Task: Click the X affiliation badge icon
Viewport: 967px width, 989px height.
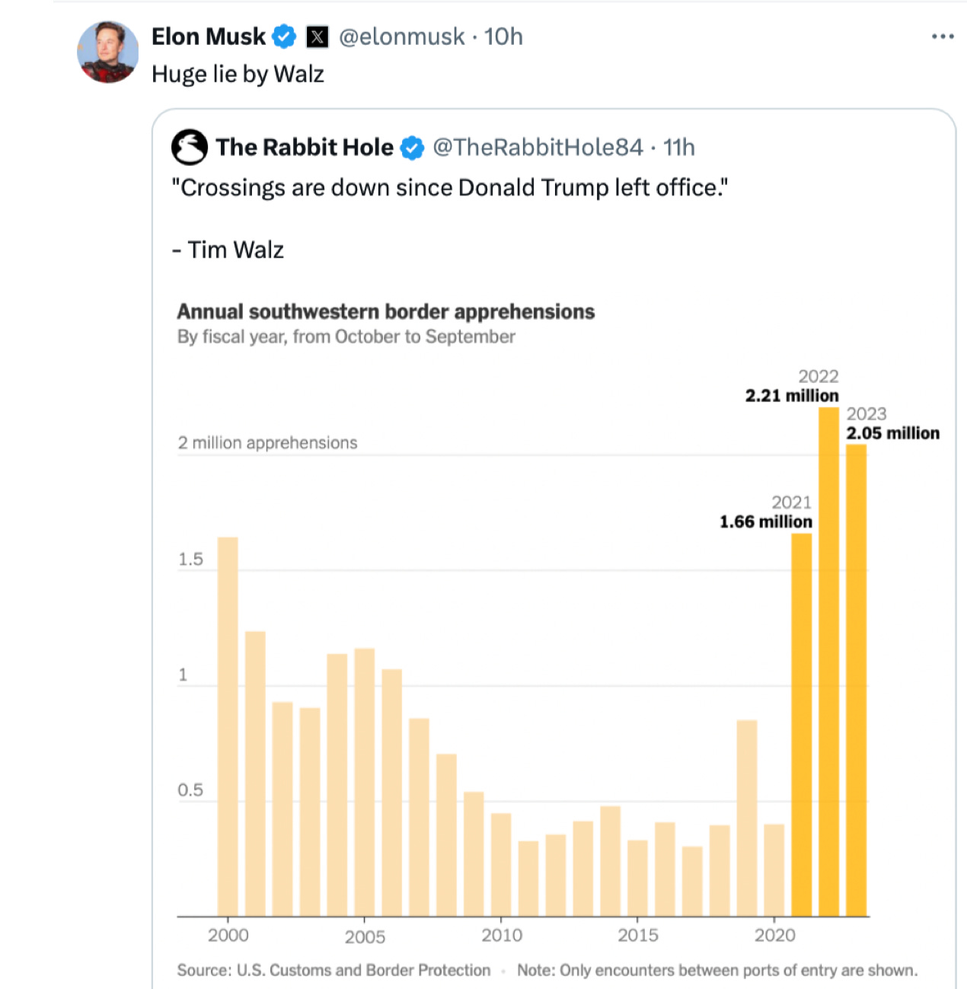Action: (x=318, y=37)
